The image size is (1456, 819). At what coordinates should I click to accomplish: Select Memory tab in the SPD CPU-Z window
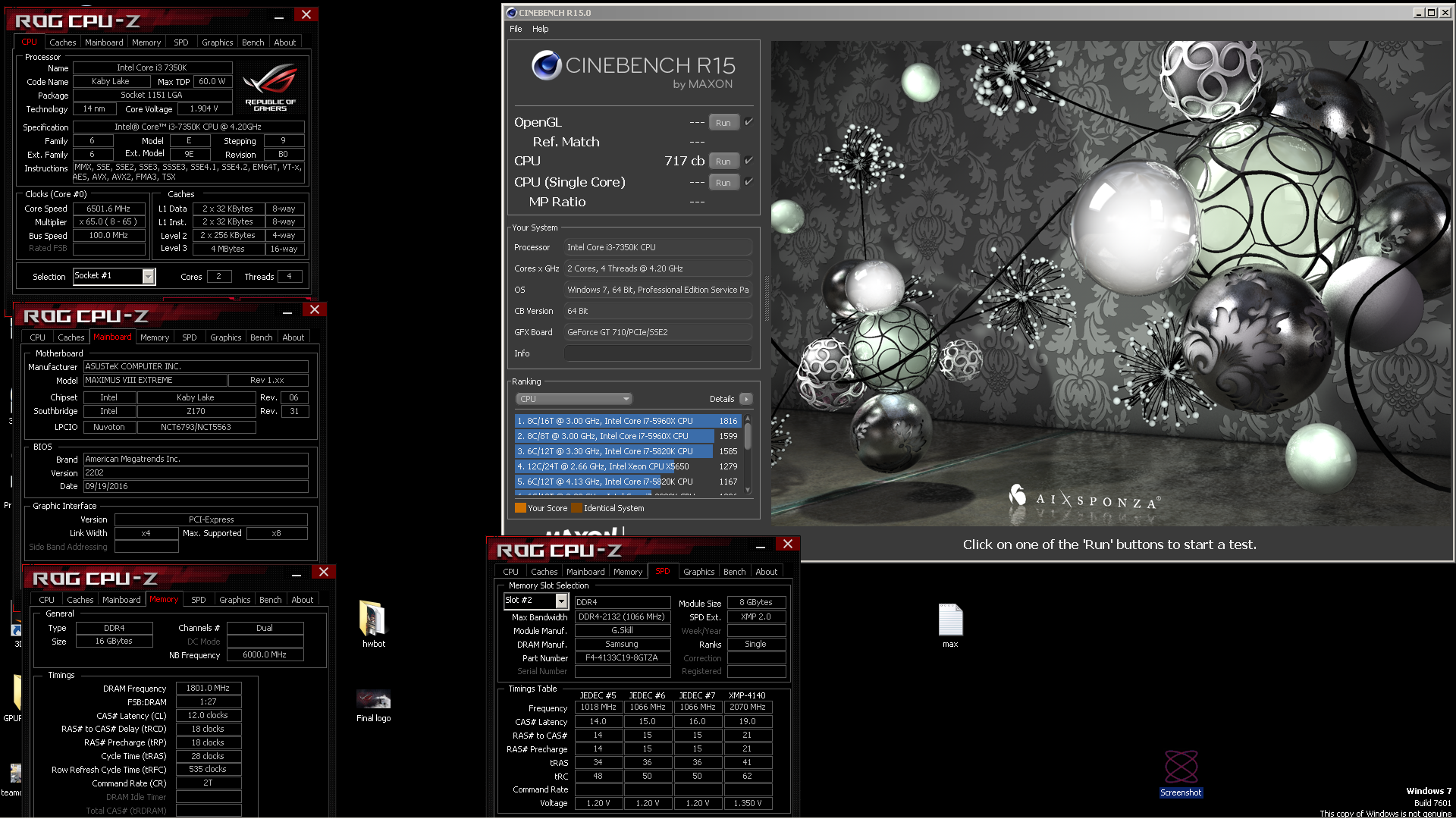(628, 572)
